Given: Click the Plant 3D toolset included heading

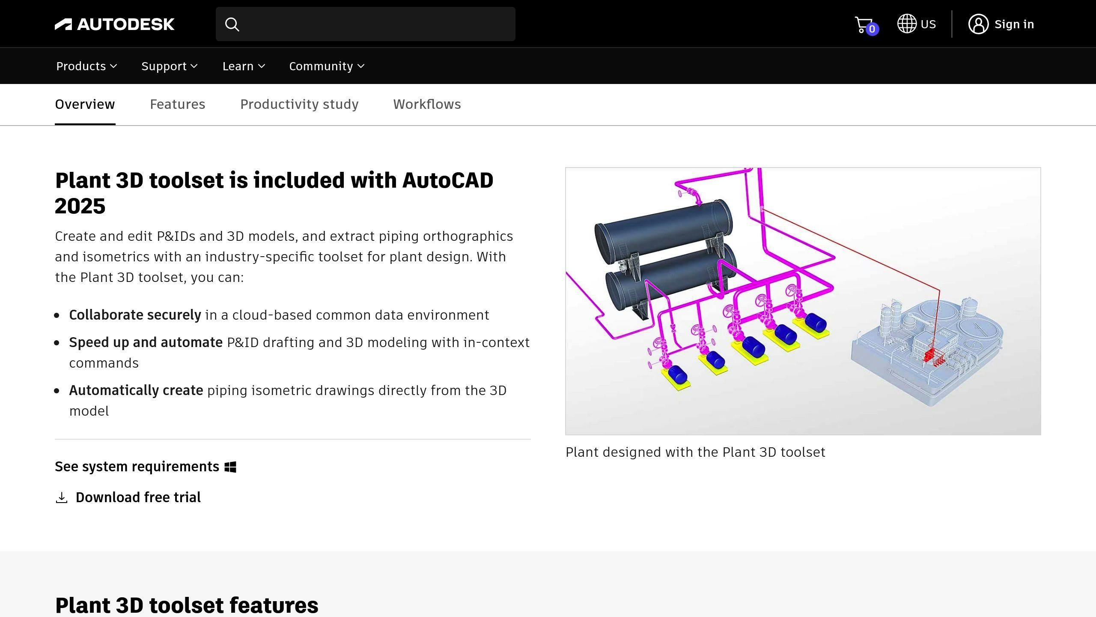Looking at the screenshot, I should (x=274, y=193).
